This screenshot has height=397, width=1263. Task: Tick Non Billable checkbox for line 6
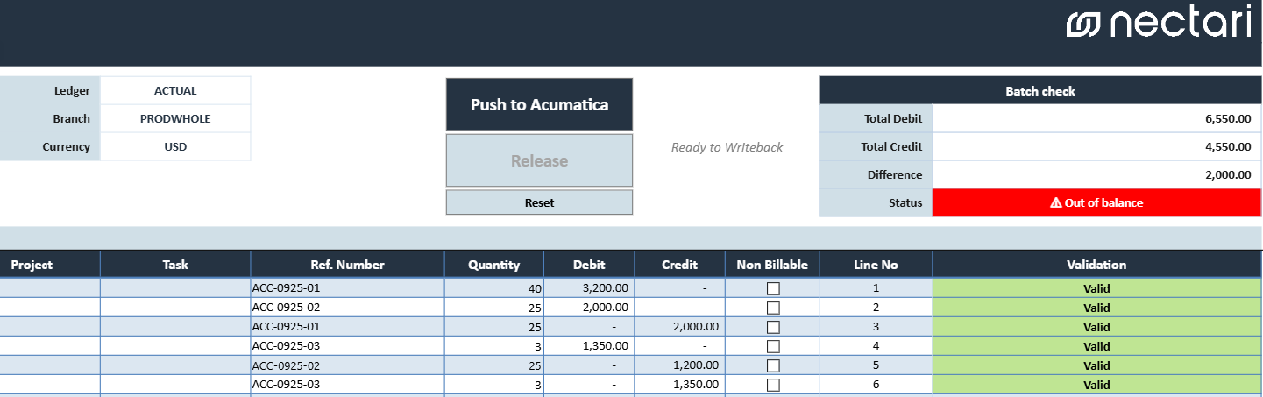pos(773,385)
